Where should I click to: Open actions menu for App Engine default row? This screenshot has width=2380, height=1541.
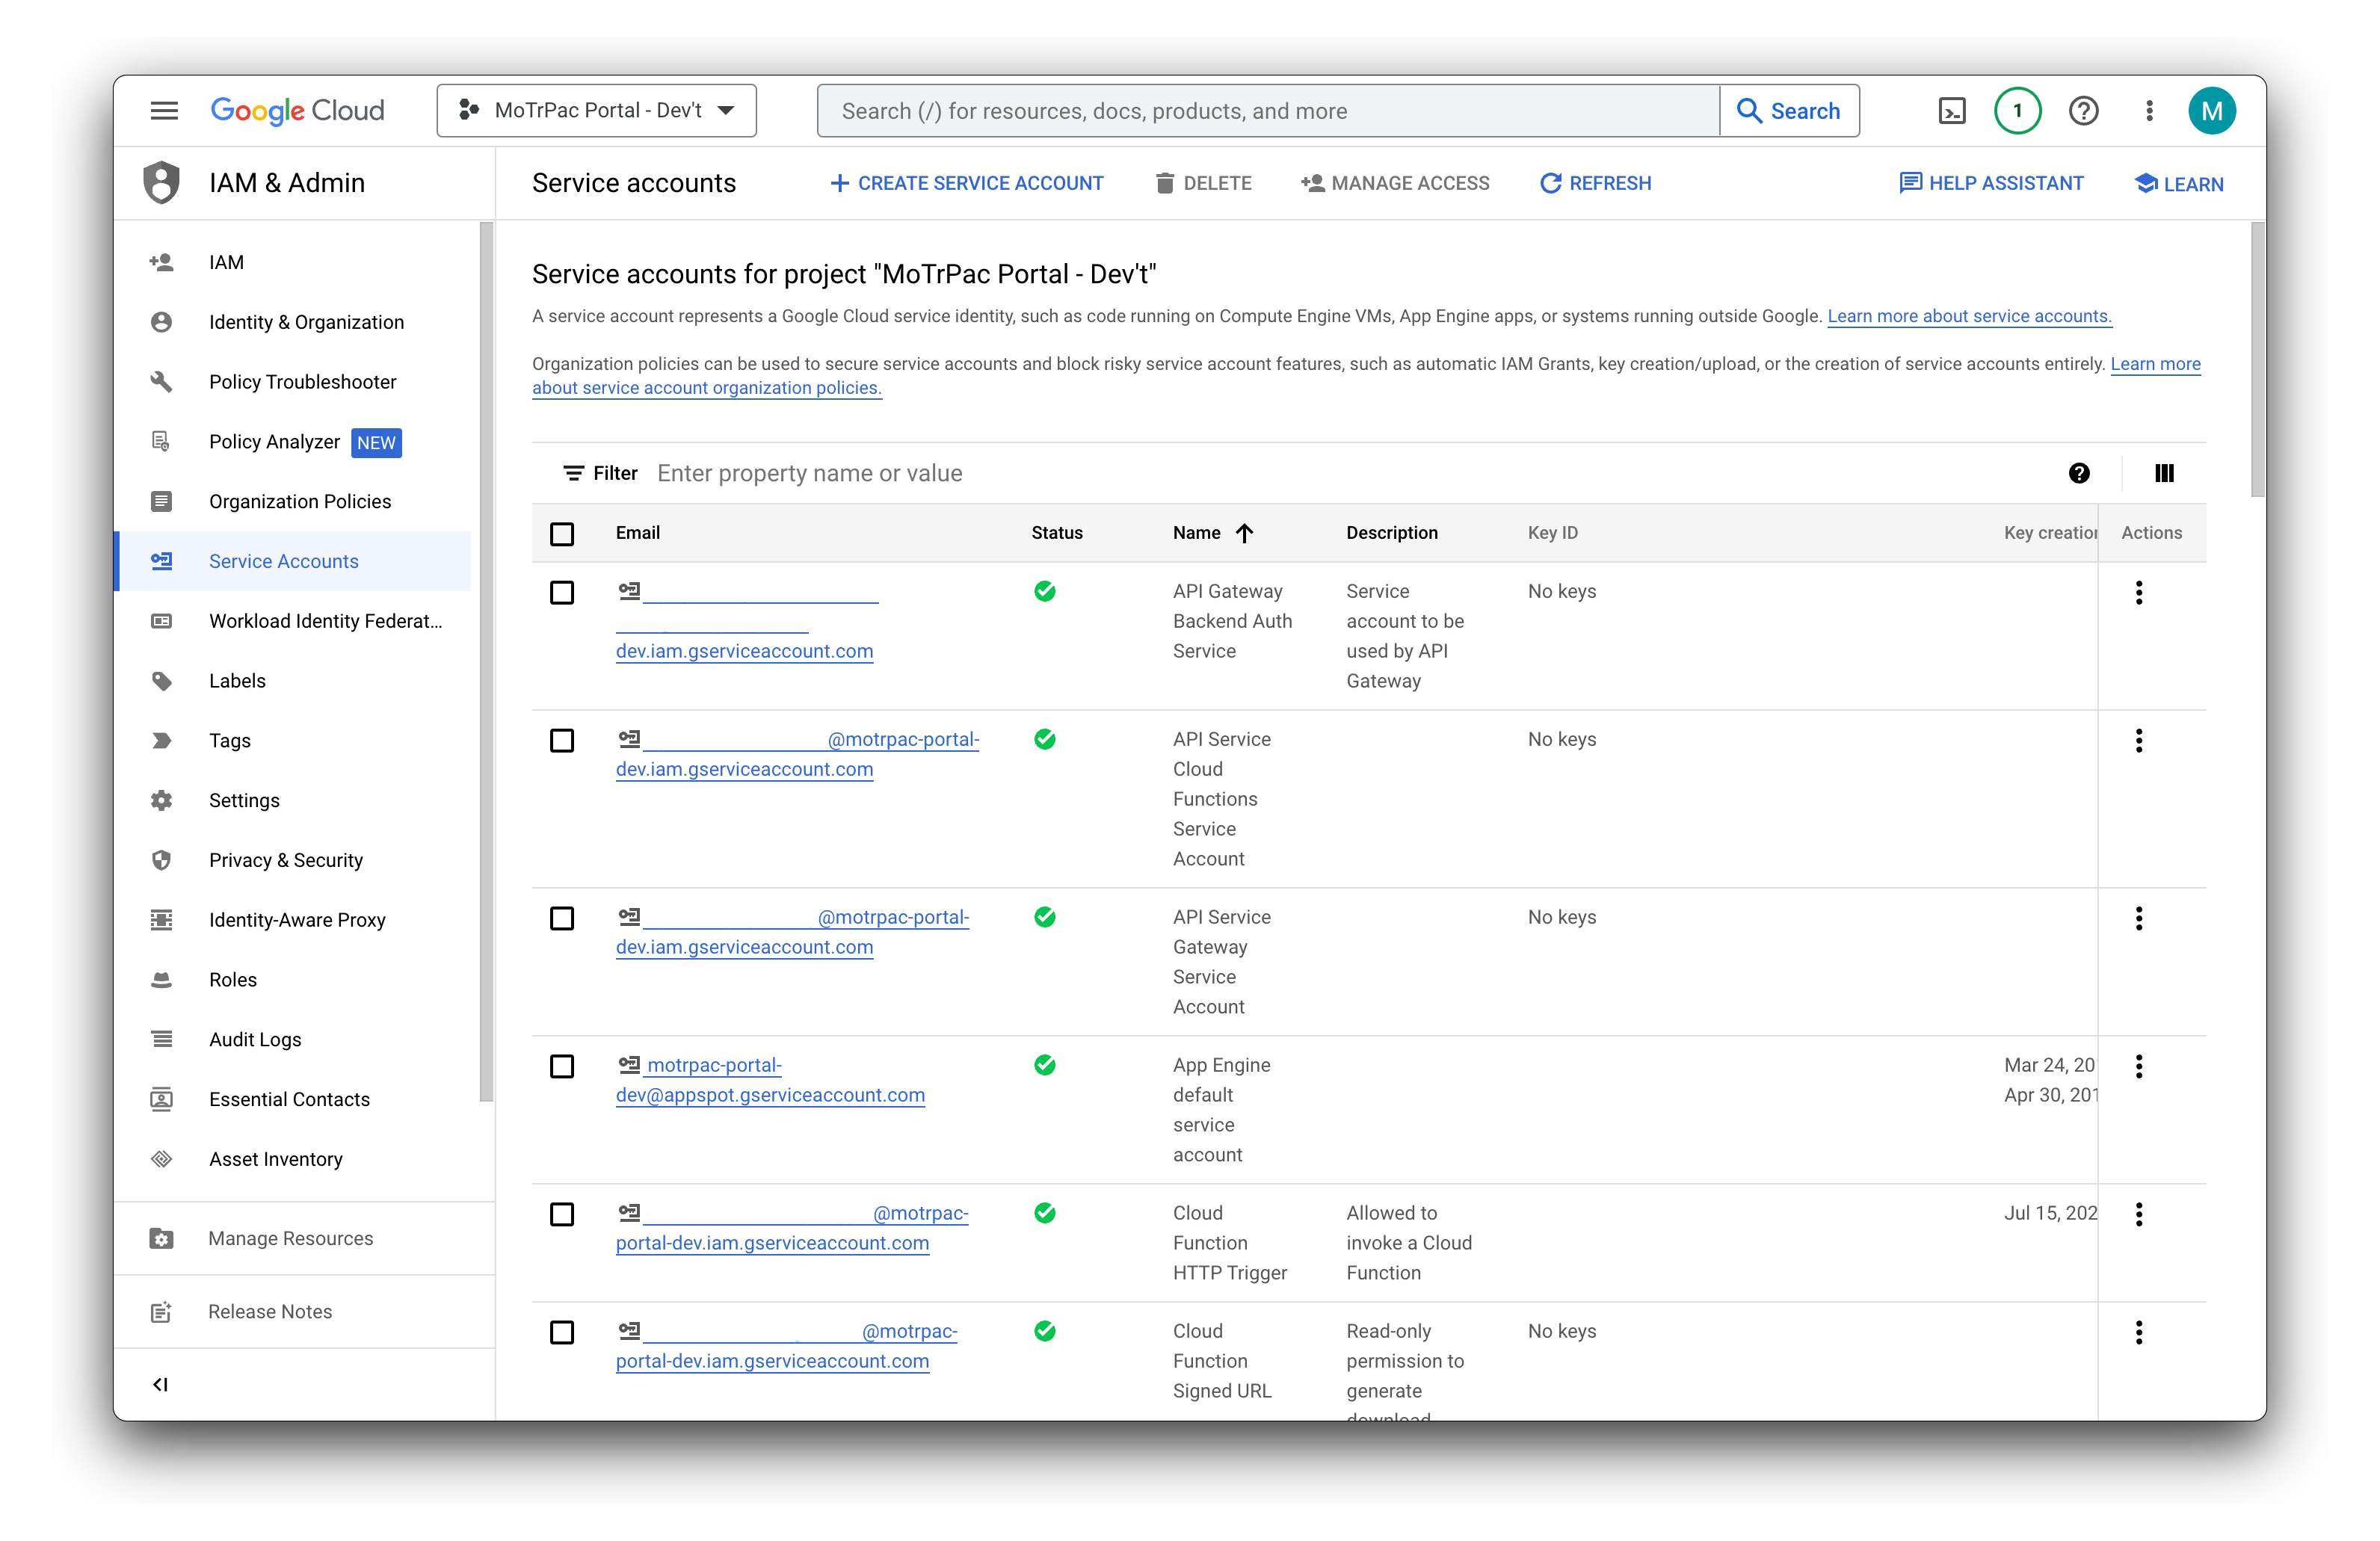coord(2139,1066)
